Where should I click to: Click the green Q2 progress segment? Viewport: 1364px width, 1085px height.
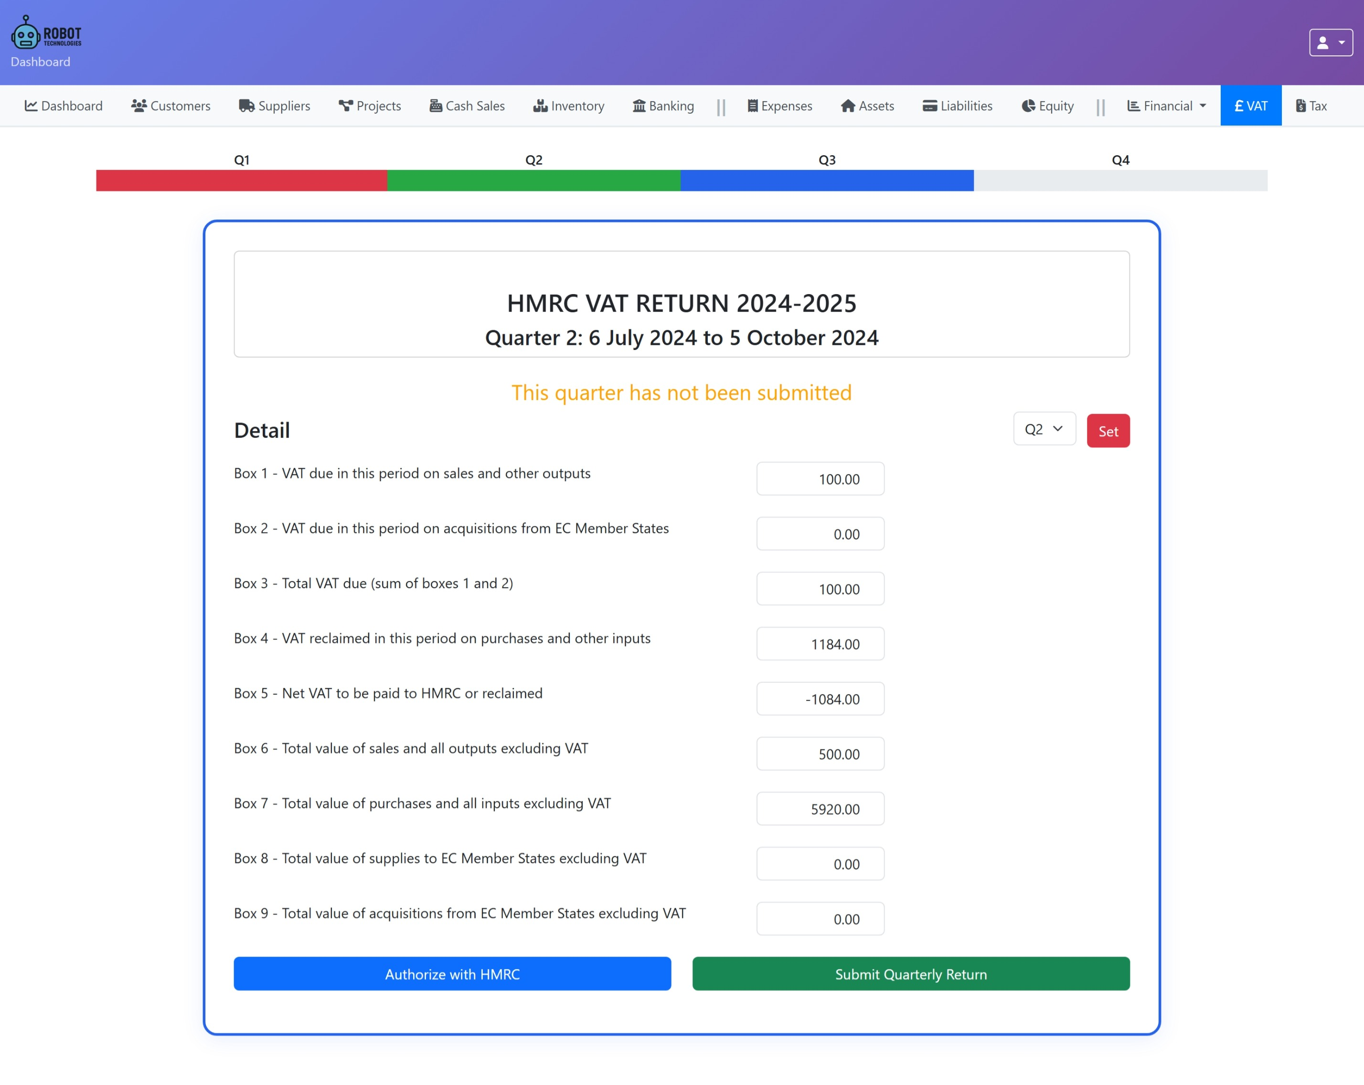[534, 180]
